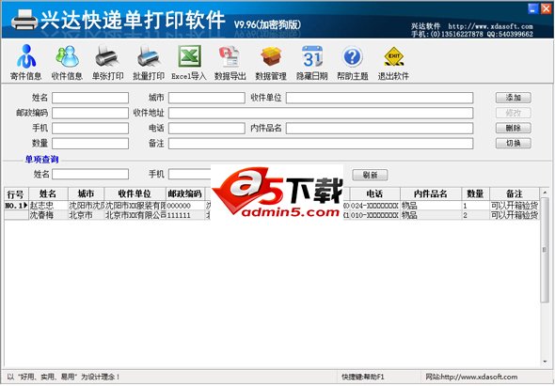Click the NO.1 row indicator cell
This screenshot has height=386, width=555.
[x=16, y=206]
